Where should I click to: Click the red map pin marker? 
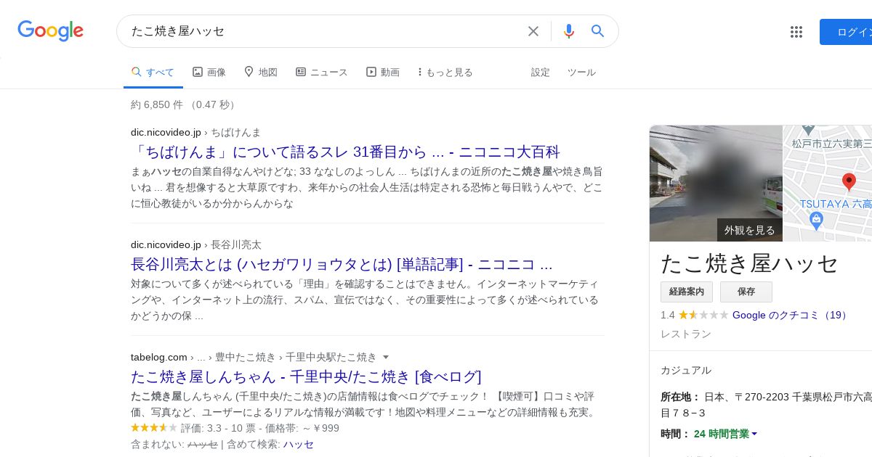[849, 182]
